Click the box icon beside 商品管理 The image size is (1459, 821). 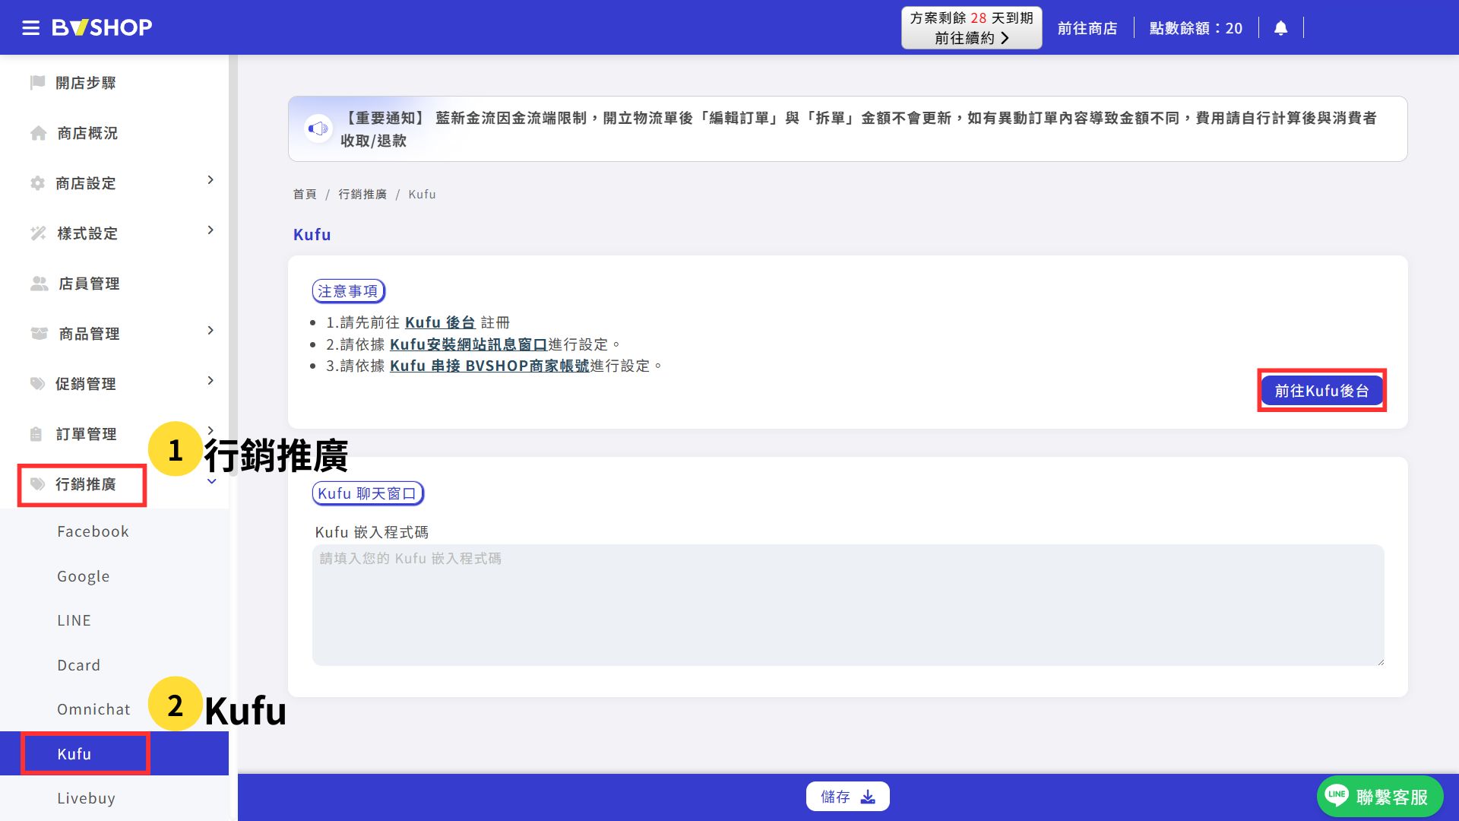tap(39, 334)
